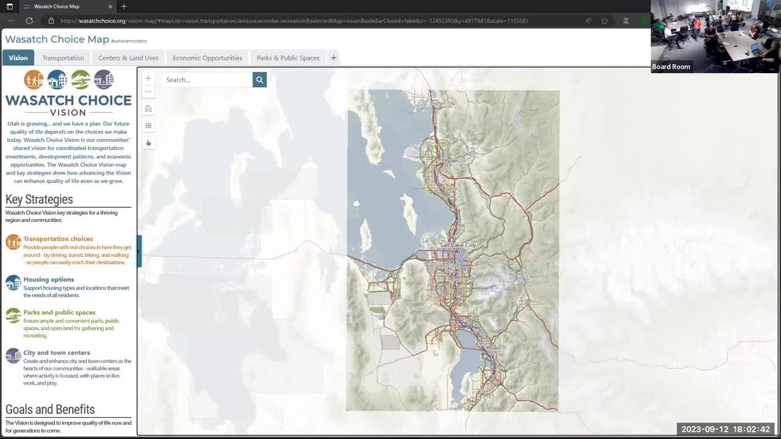
Task: Select the home default extent tool
Action: click(148, 108)
